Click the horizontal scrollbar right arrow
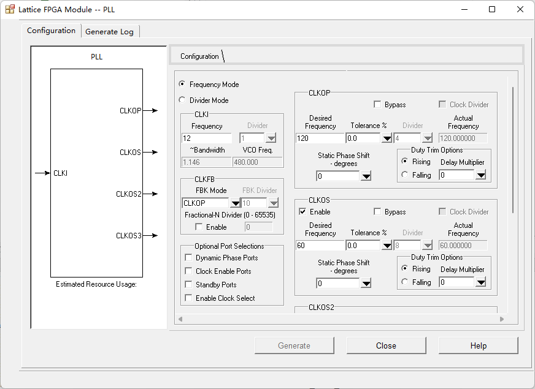The image size is (535, 389). point(502,319)
